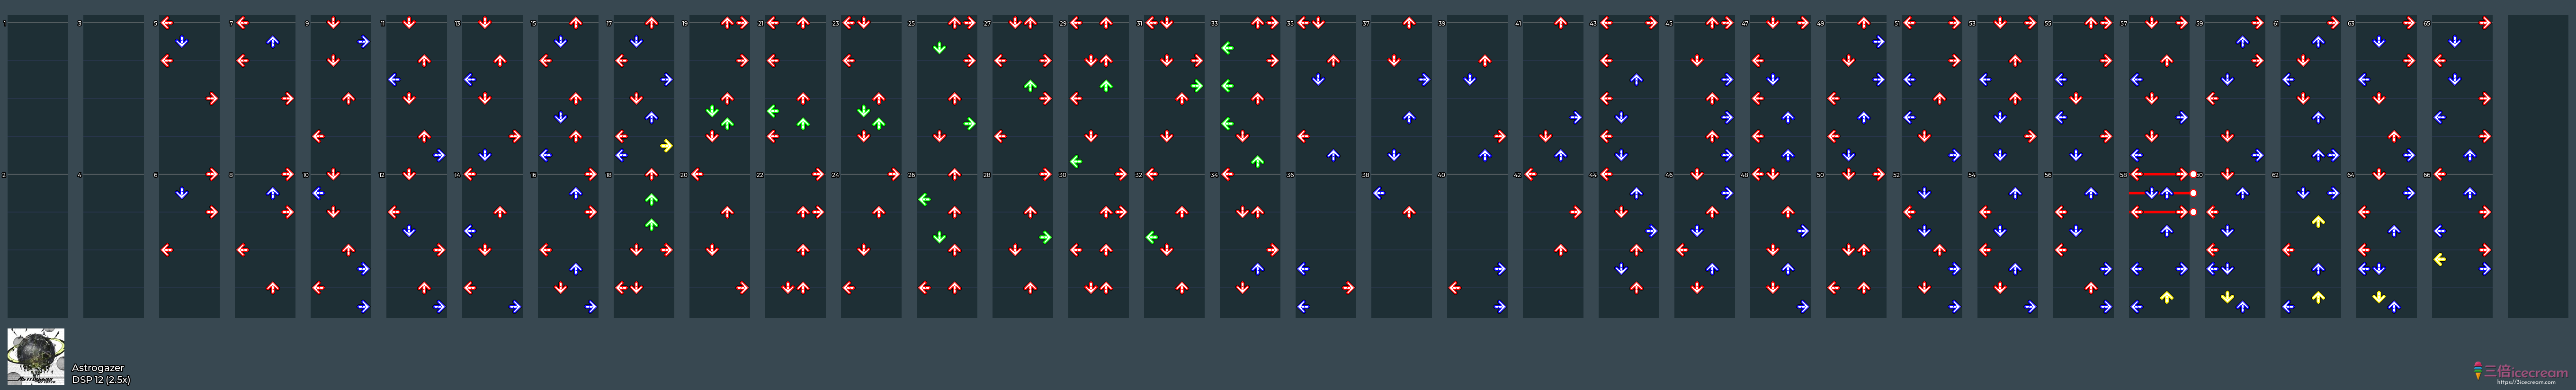
Task: Click the green right arrow in measure 31
Action: (1197, 86)
